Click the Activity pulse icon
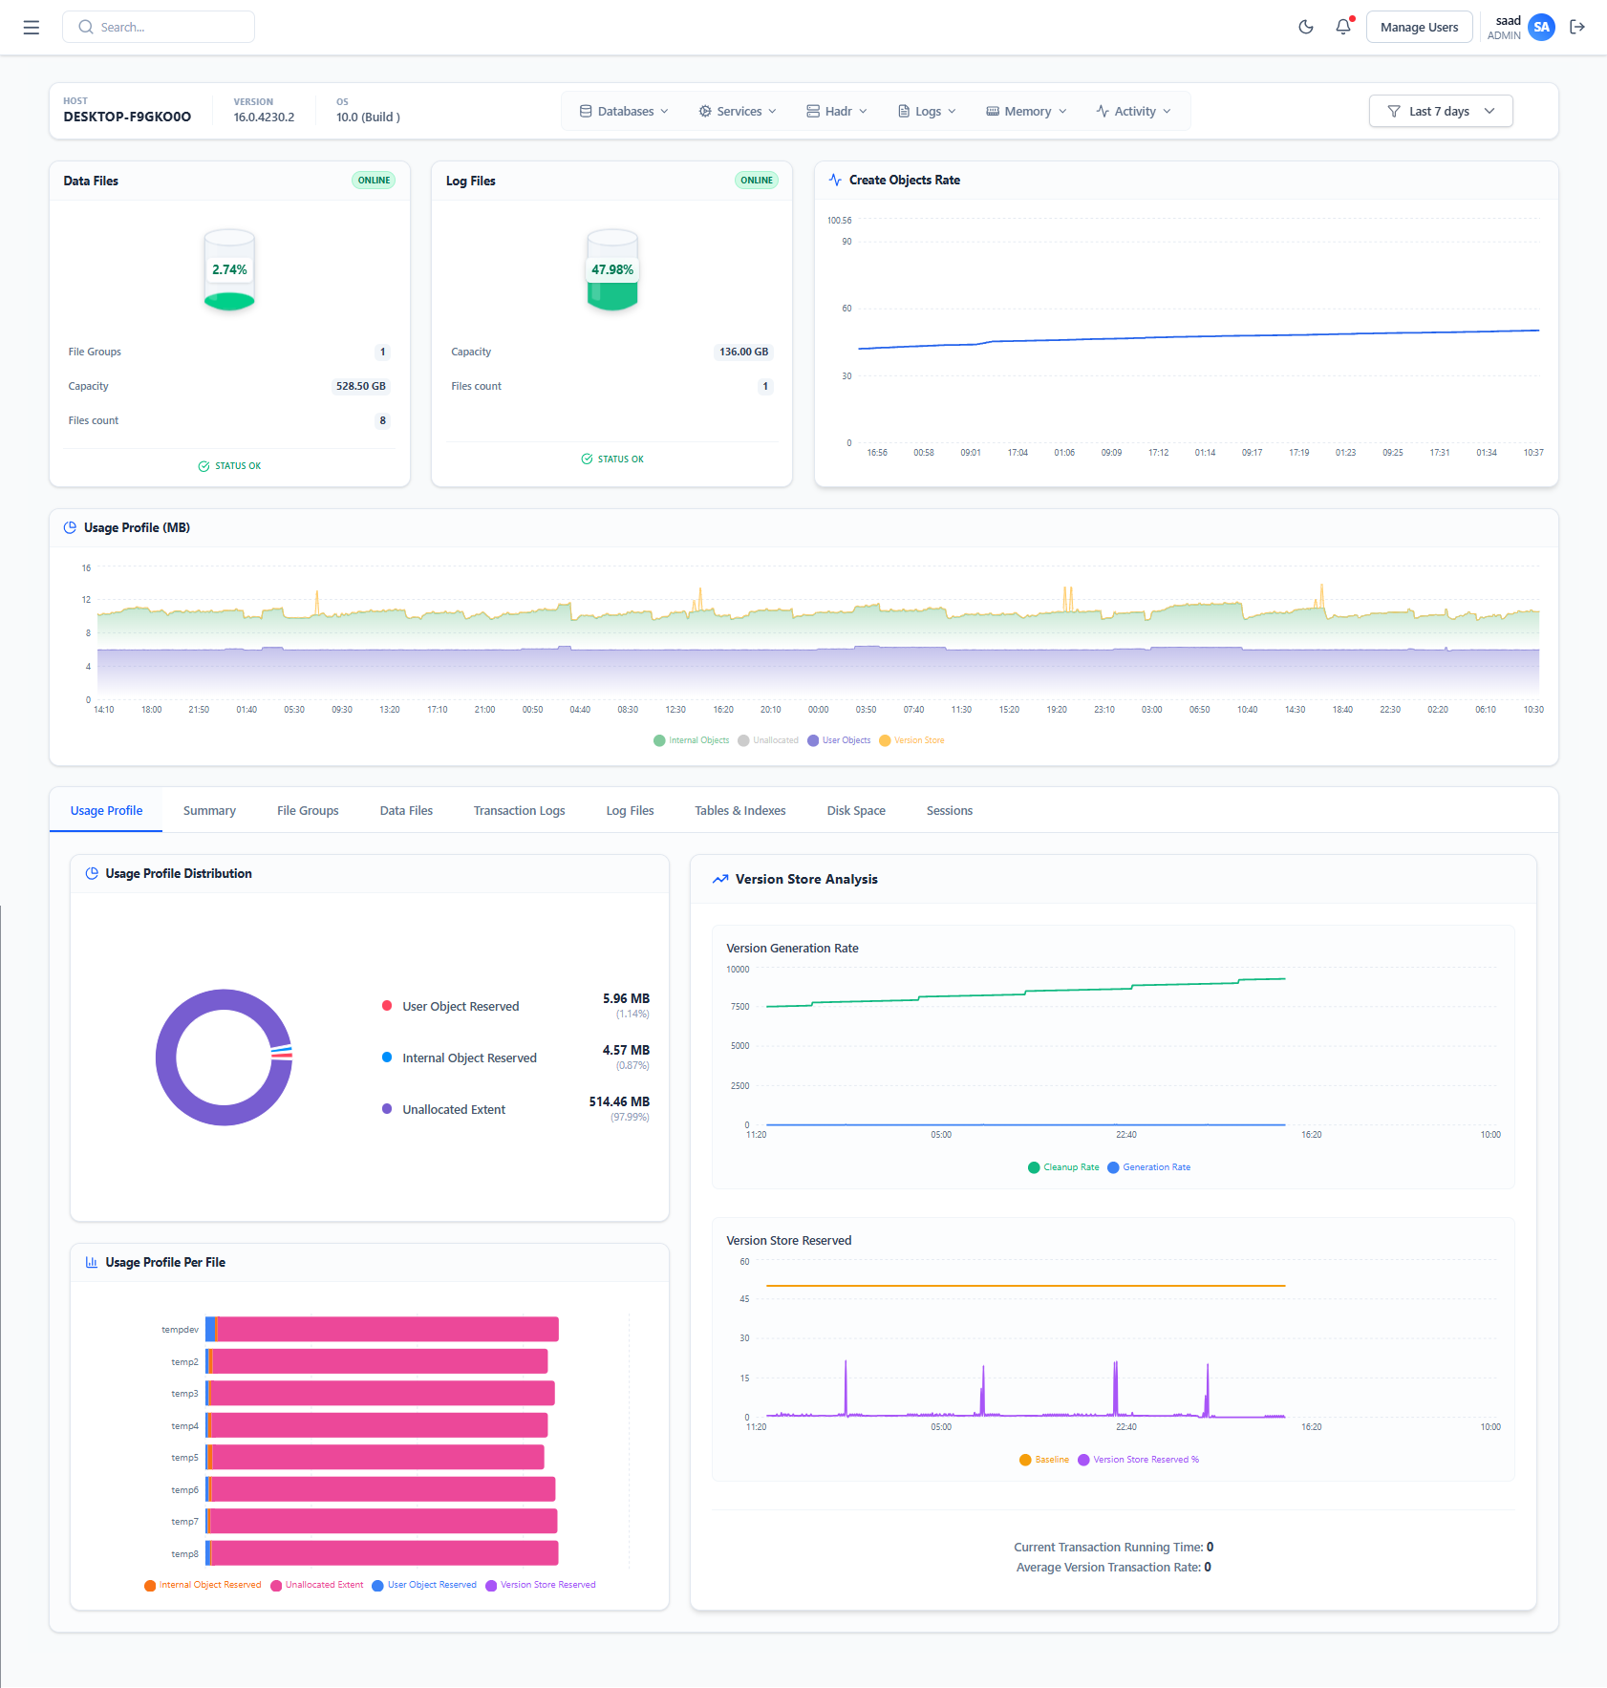Image resolution: width=1607 pixels, height=1688 pixels. point(1102,111)
